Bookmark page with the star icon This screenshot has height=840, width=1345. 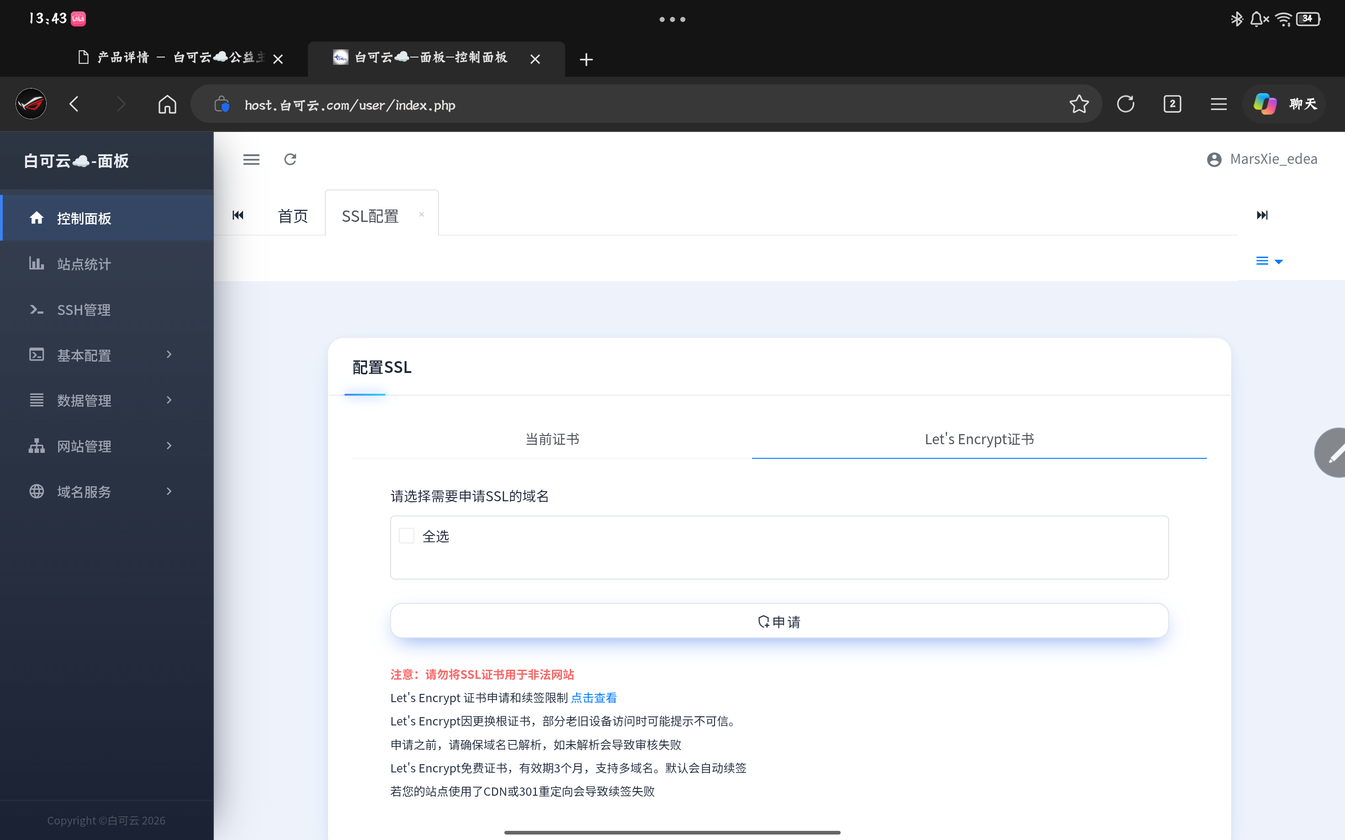[1079, 104]
